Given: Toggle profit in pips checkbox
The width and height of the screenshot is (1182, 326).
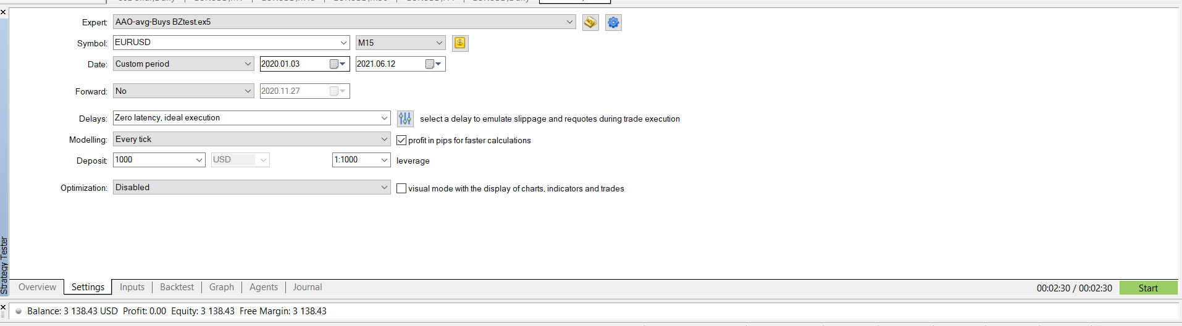Looking at the screenshot, I should pos(401,141).
